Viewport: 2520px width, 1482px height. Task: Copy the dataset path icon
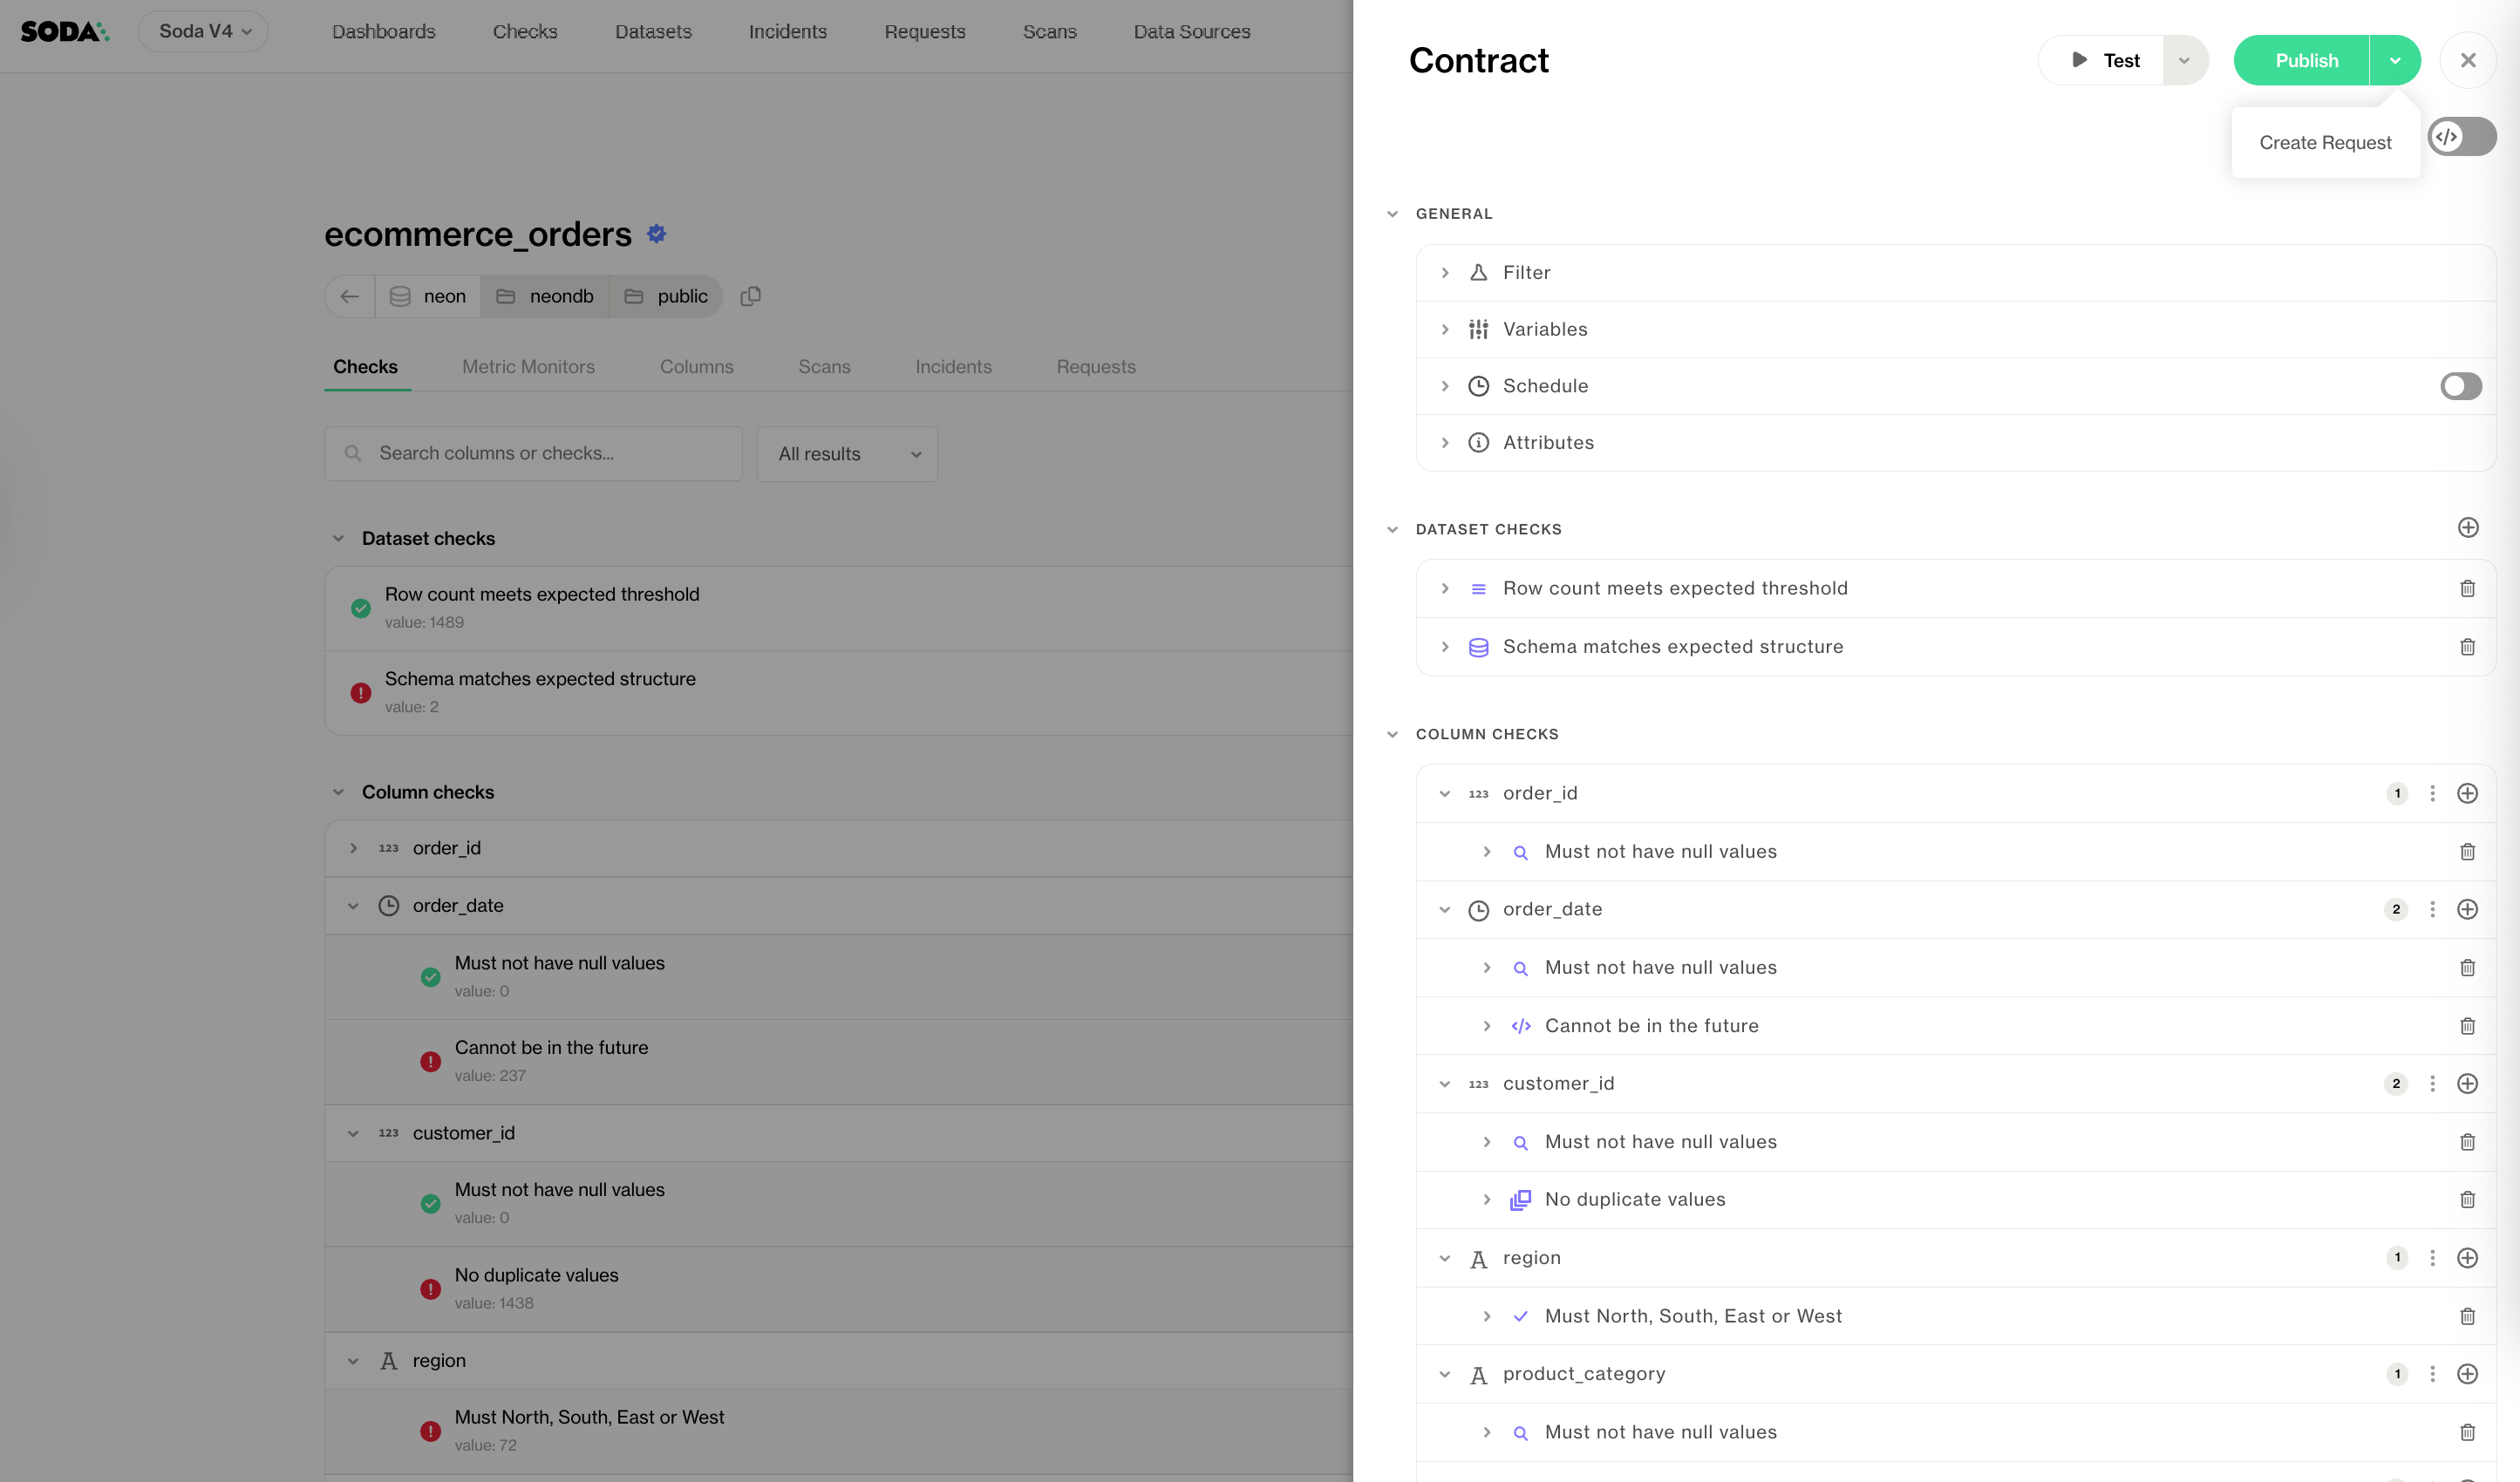(x=750, y=296)
